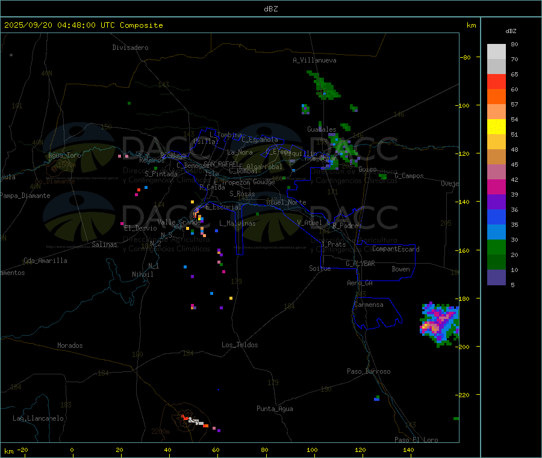
Task: Click the Aero_GA airport label
Action: pyautogui.click(x=360, y=283)
